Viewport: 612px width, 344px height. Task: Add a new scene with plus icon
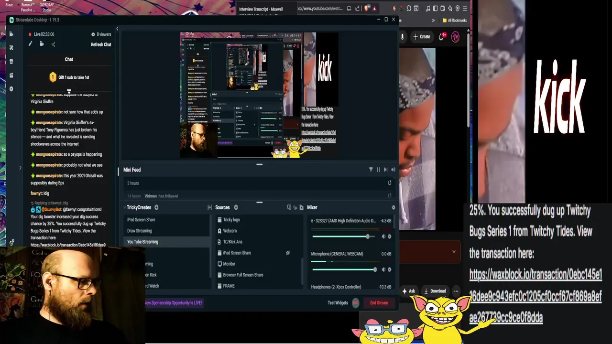click(x=156, y=207)
